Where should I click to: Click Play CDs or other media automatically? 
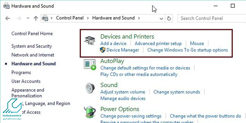coord(139,74)
